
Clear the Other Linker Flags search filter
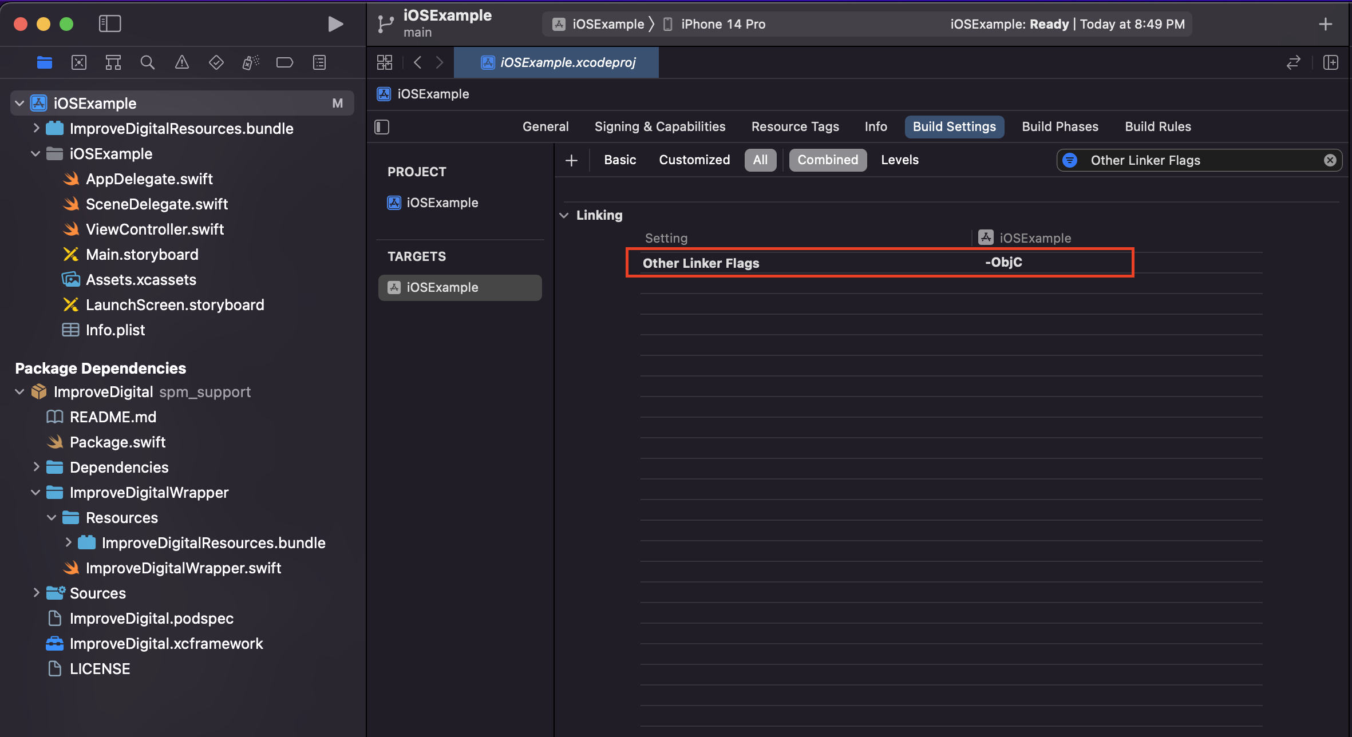[x=1330, y=160]
